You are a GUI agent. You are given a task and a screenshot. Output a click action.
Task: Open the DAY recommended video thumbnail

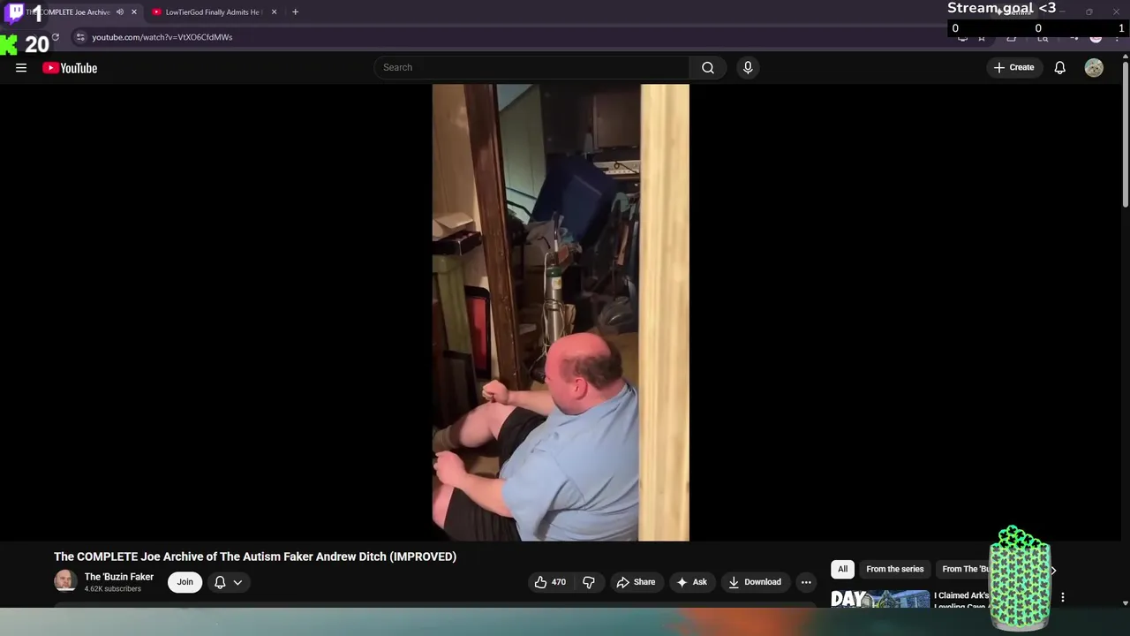click(880, 599)
